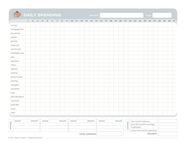Select the toys/gear row label
Viewport: 186px width, 143px height.
pyautogui.click(x=15, y=85)
